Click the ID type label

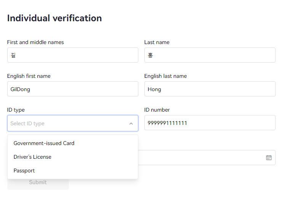(16, 110)
